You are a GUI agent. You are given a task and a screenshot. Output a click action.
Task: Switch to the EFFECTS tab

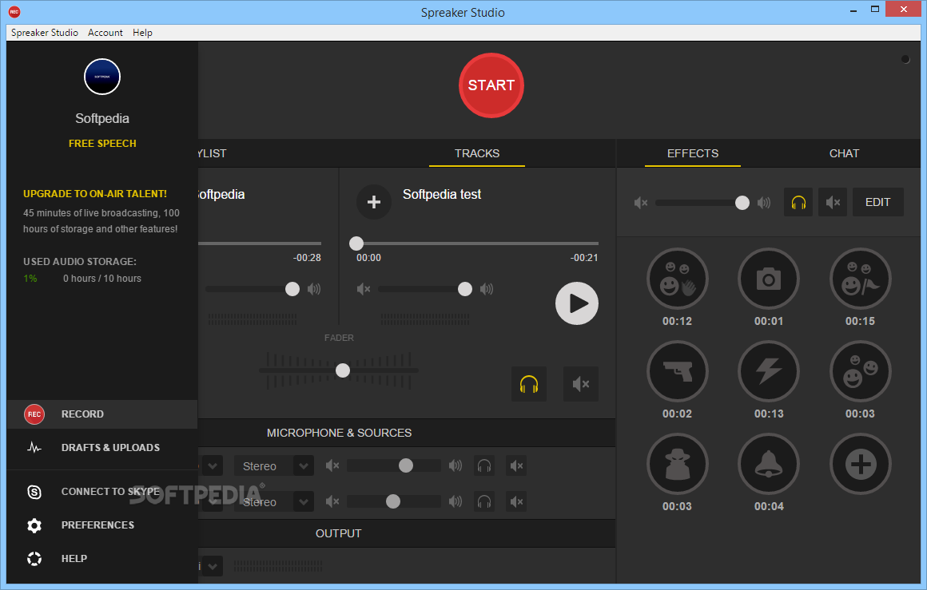tap(693, 153)
